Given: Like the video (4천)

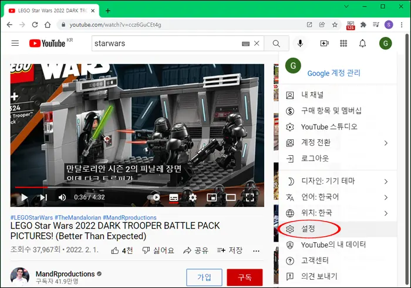Looking at the screenshot, I should click(122, 250).
